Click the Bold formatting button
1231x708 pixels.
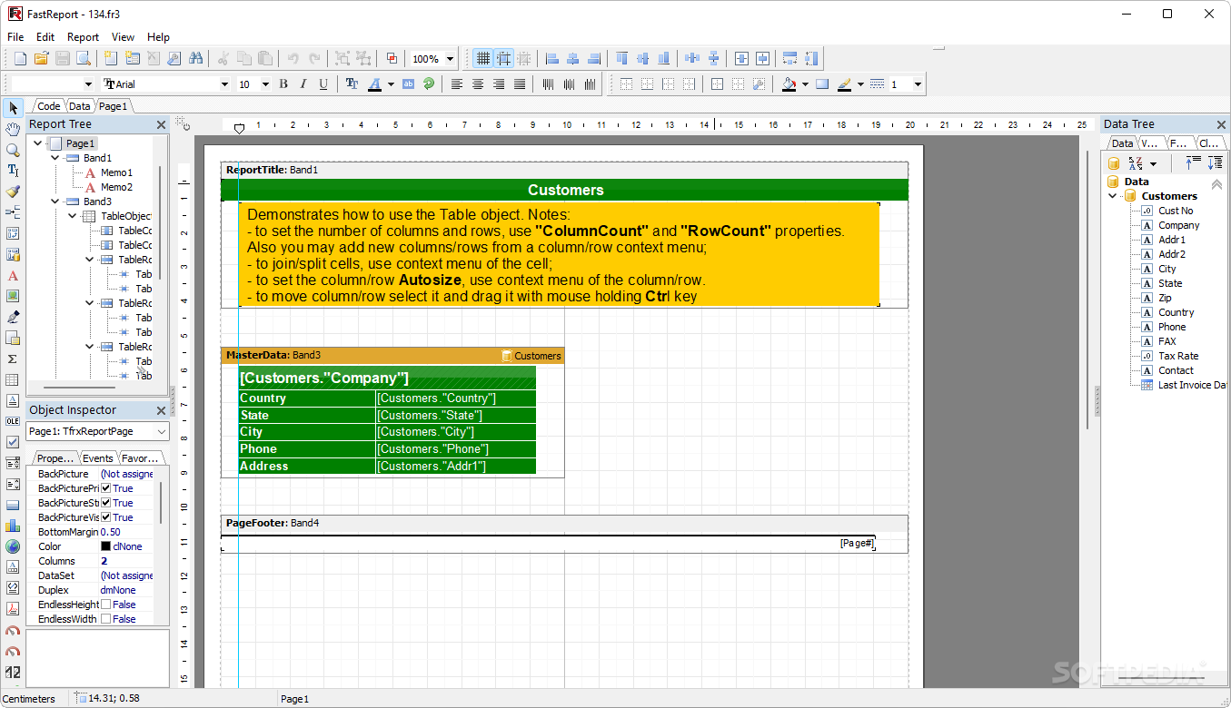pyautogui.click(x=283, y=84)
